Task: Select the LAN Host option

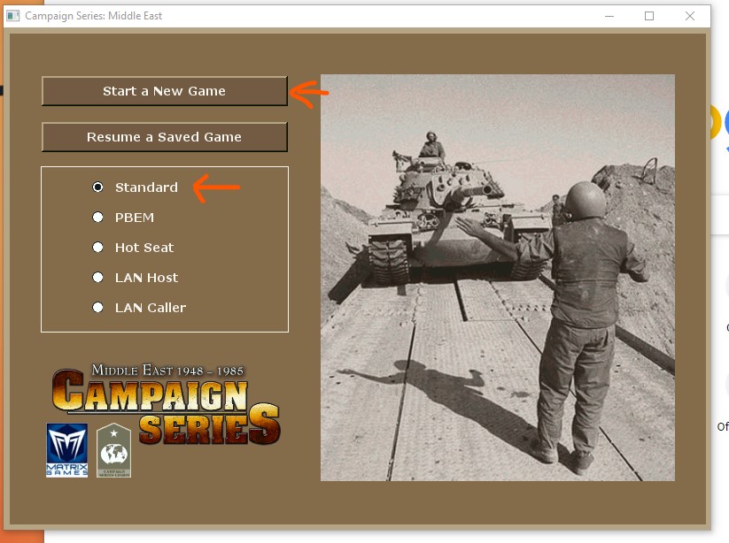Action: point(97,277)
